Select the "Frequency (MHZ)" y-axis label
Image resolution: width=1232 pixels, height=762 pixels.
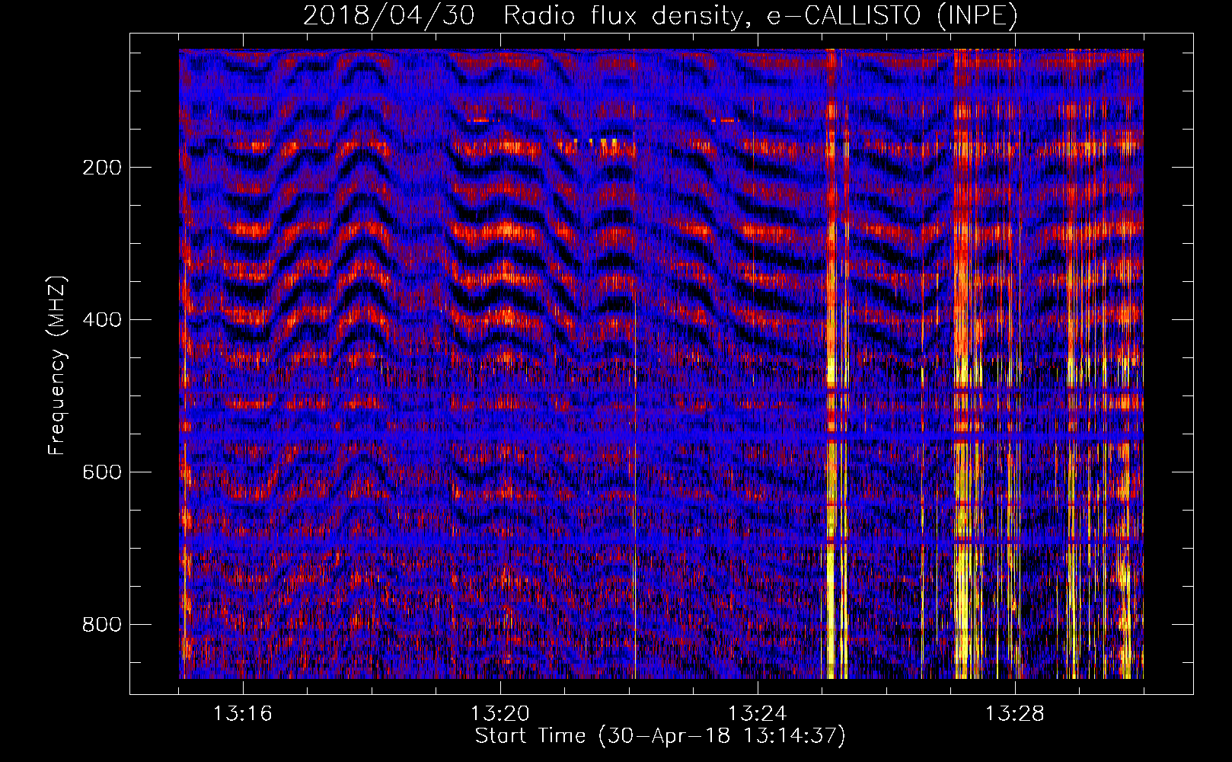57,366
